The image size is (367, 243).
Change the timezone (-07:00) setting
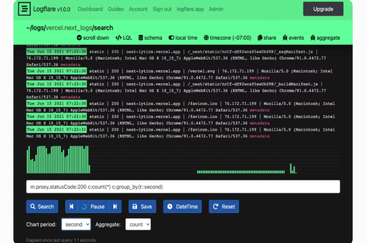pos(227,38)
